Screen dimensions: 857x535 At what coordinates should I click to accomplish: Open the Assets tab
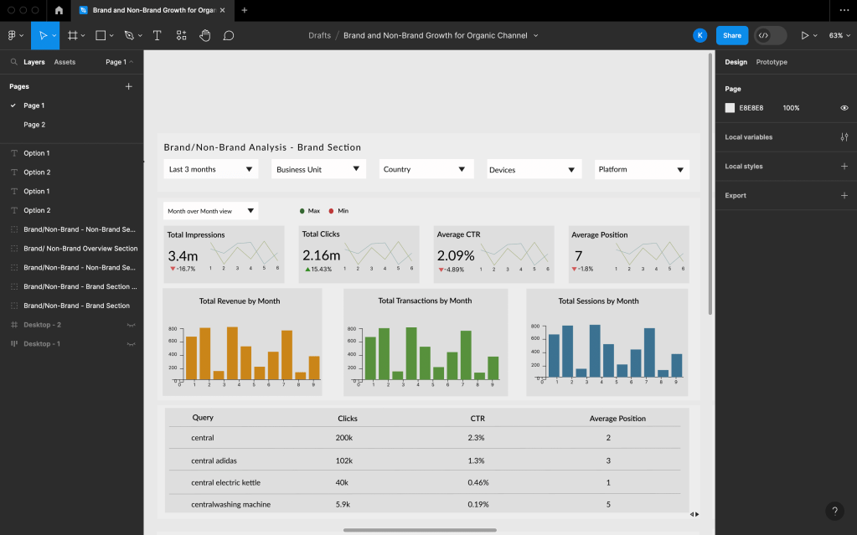click(65, 62)
